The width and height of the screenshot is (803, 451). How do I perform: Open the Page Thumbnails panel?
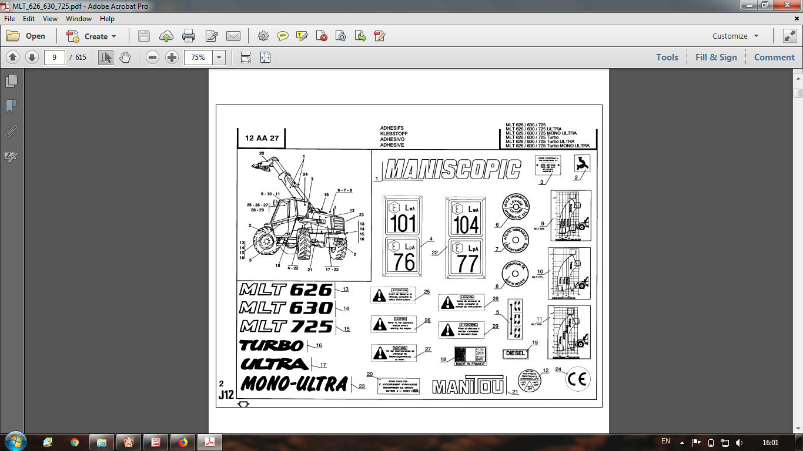pos(11,81)
